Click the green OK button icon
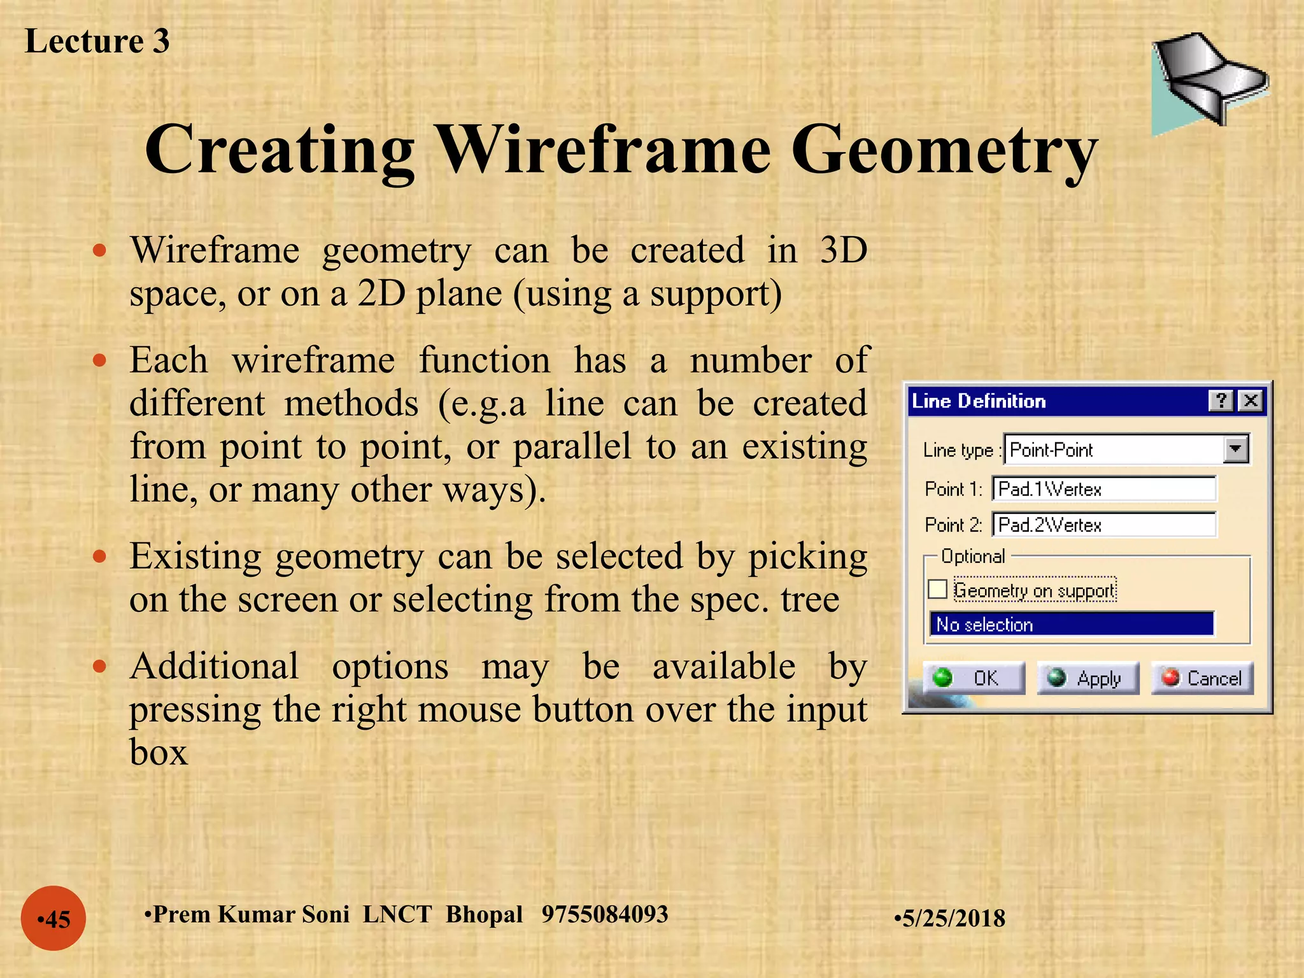 (x=942, y=677)
